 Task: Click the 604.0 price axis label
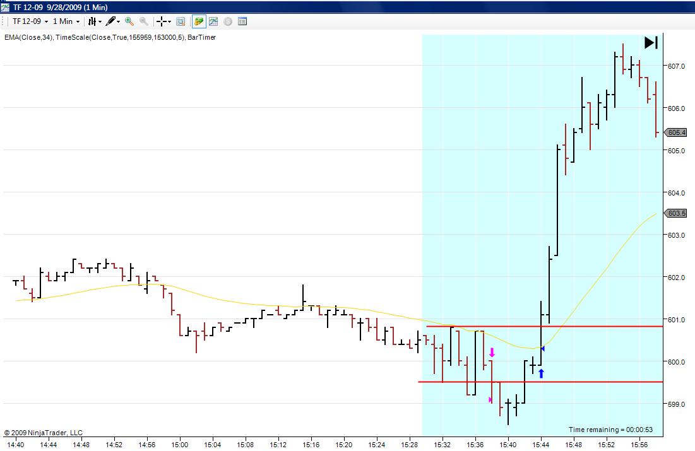tap(676, 193)
